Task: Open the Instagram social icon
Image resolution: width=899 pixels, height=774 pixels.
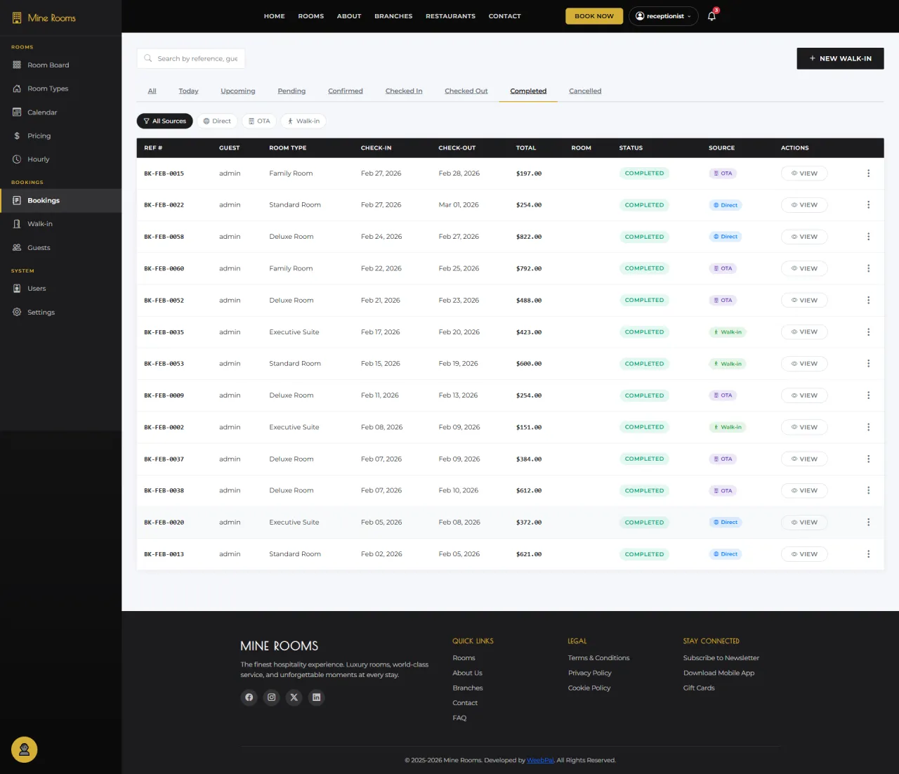Action: tap(271, 697)
